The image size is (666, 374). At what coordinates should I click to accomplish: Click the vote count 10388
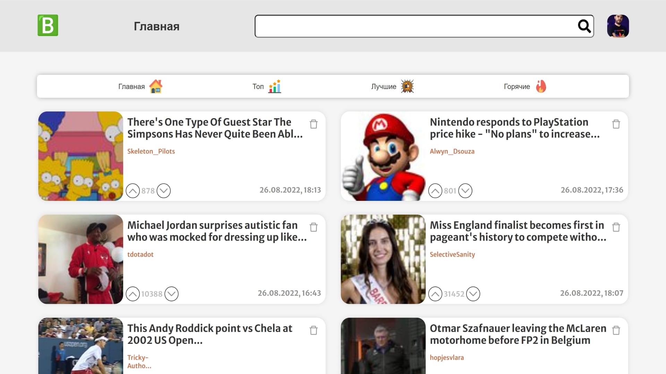tap(152, 294)
